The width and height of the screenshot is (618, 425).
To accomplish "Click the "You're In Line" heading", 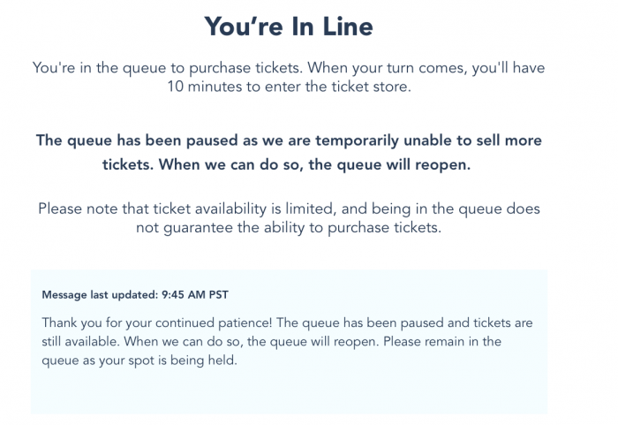I will 289,27.
